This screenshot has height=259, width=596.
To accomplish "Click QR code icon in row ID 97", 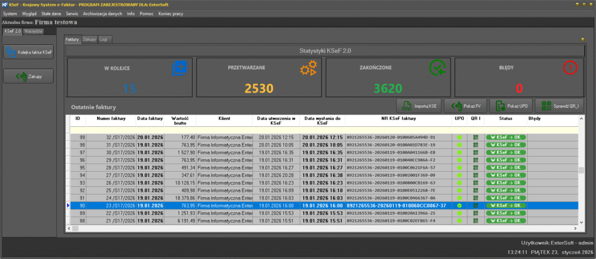I will click(x=476, y=152).
